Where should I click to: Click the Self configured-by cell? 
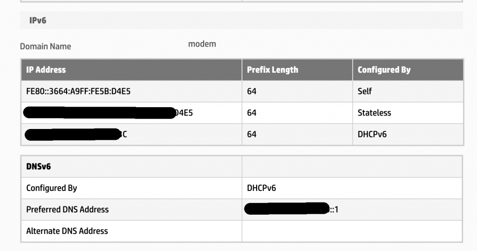tap(365, 91)
